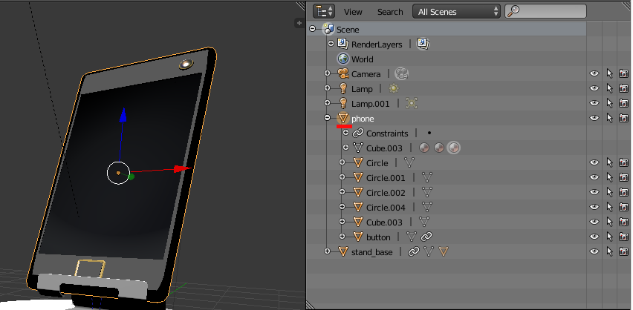The width and height of the screenshot is (633, 310).
Task: Hide stand_base in the viewport
Action: [x=594, y=251]
